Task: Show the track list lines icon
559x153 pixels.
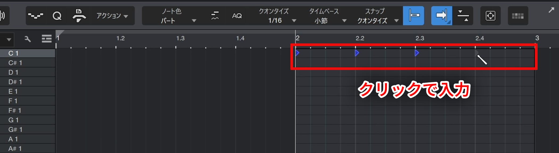Action: (47, 39)
